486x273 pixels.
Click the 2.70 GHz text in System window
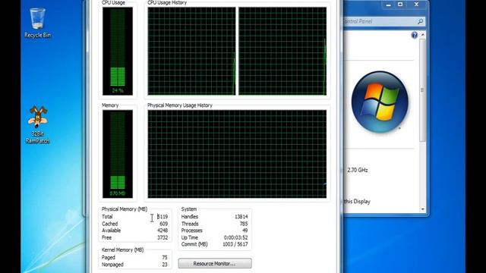[358, 170]
